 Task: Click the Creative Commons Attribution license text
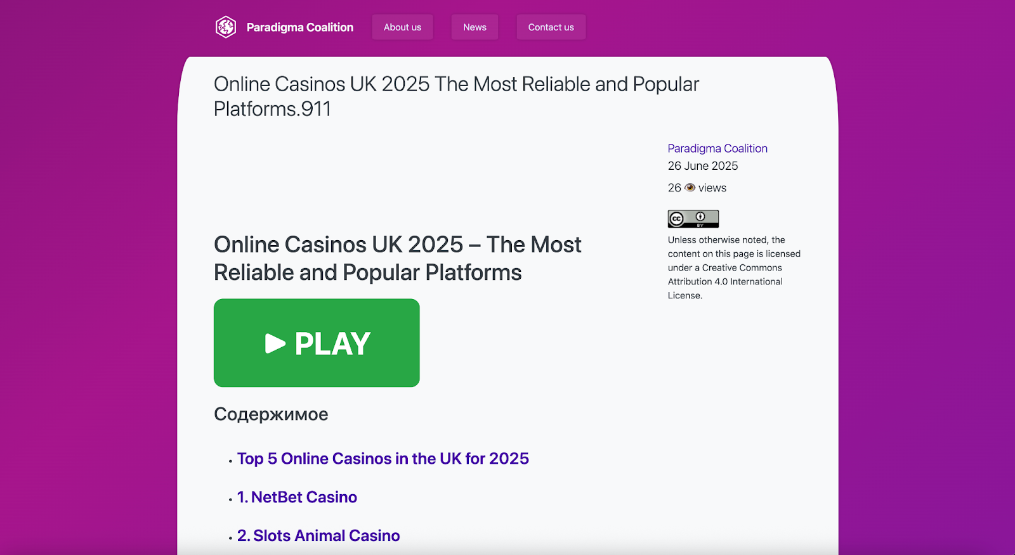pos(734,267)
